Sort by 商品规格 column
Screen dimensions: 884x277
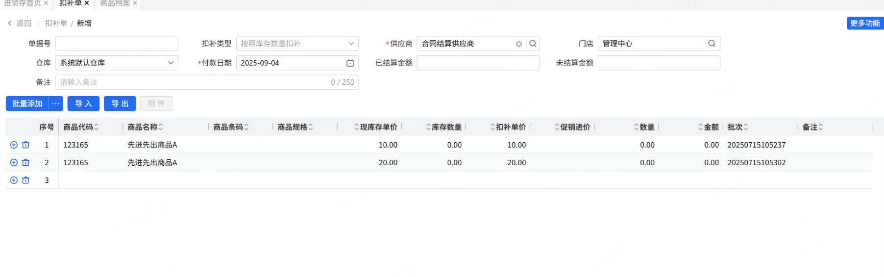click(311, 127)
